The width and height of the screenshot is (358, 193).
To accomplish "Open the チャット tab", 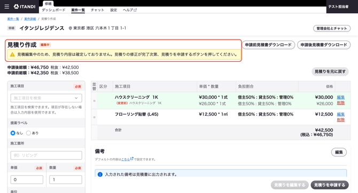I will (x=97, y=10).
